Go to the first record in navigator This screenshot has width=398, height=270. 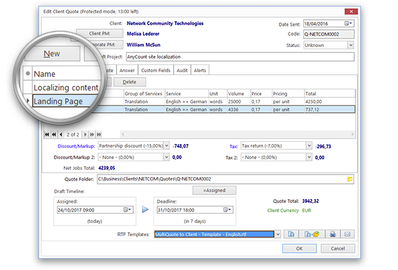46,134
